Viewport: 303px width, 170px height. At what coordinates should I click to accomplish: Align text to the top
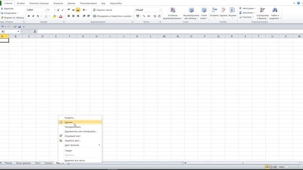coord(69,10)
